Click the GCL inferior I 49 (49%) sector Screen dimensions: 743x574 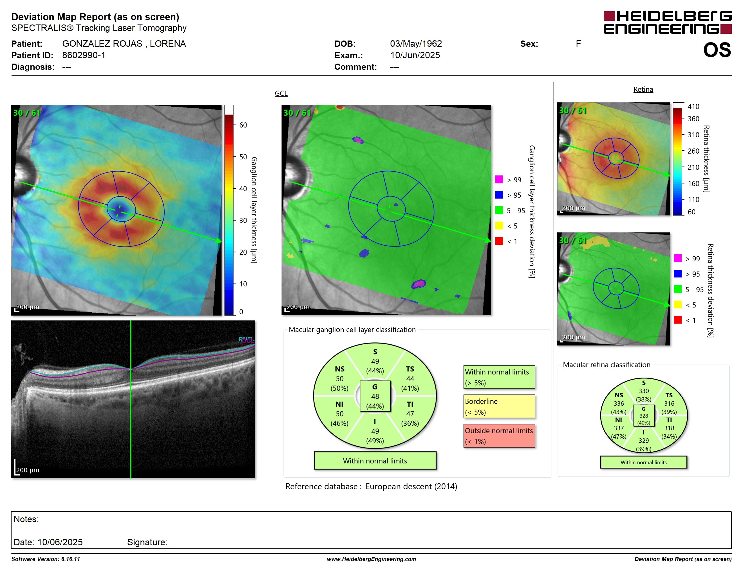click(375, 431)
